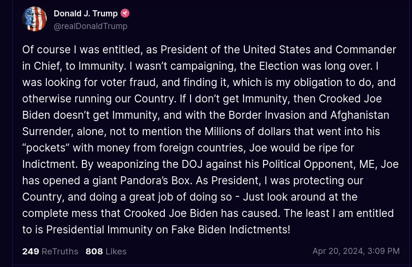Open the Apr 20, 2024 timestamp link
Image resolution: width=412 pixels, height=267 pixels.
[x=356, y=251]
